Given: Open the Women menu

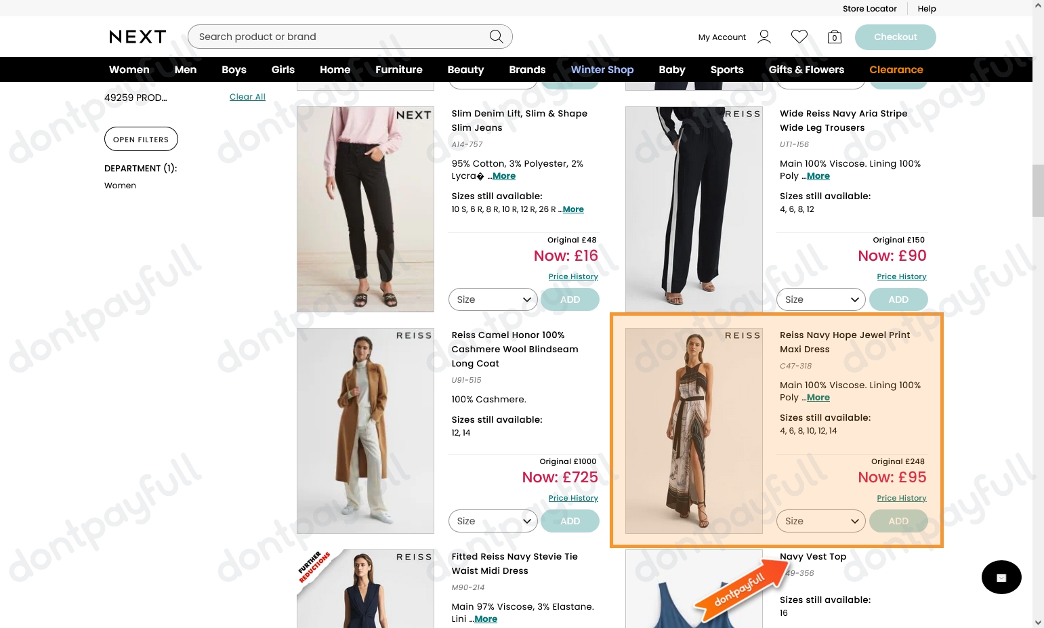Looking at the screenshot, I should click(129, 70).
